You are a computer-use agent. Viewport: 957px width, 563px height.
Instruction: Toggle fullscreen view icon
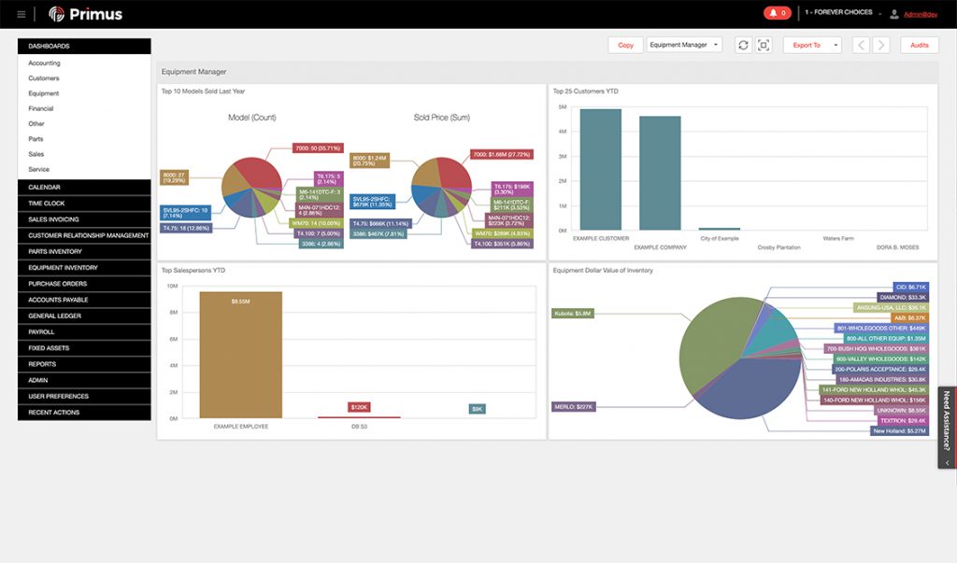[x=764, y=45]
